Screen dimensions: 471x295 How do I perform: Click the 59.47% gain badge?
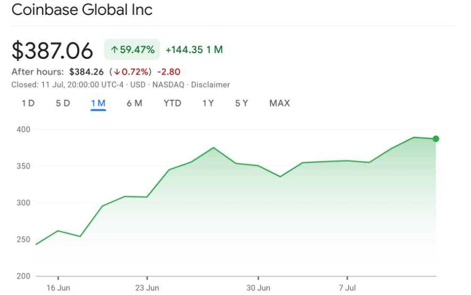coord(132,50)
